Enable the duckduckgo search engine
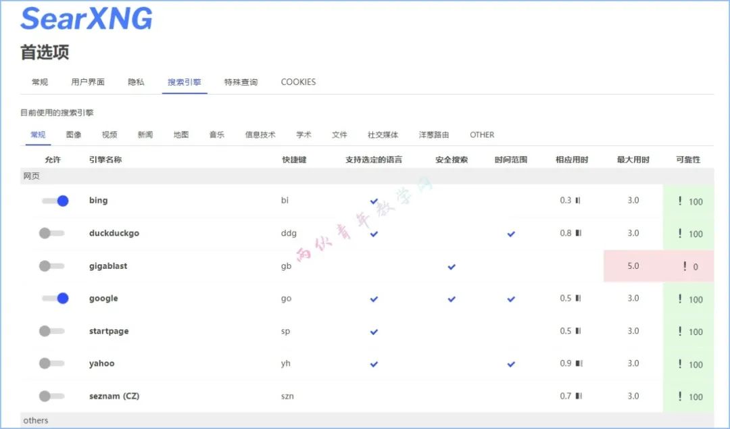730x429 pixels. [52, 233]
